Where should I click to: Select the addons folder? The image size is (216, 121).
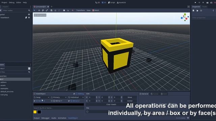(x=3, y=82)
